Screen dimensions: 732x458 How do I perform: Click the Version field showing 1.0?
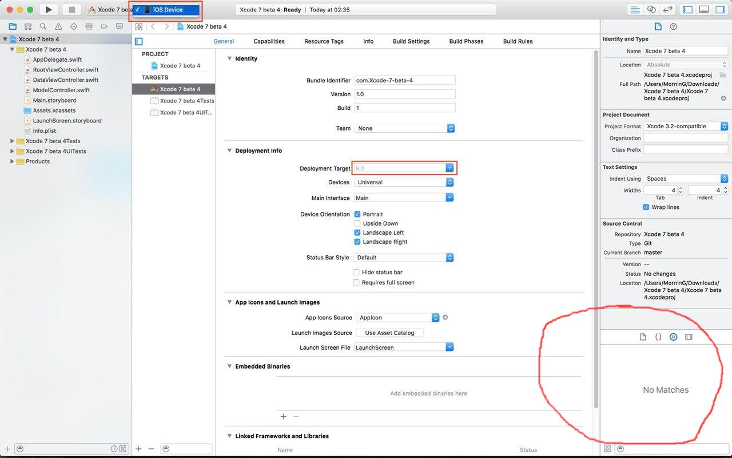(405, 94)
